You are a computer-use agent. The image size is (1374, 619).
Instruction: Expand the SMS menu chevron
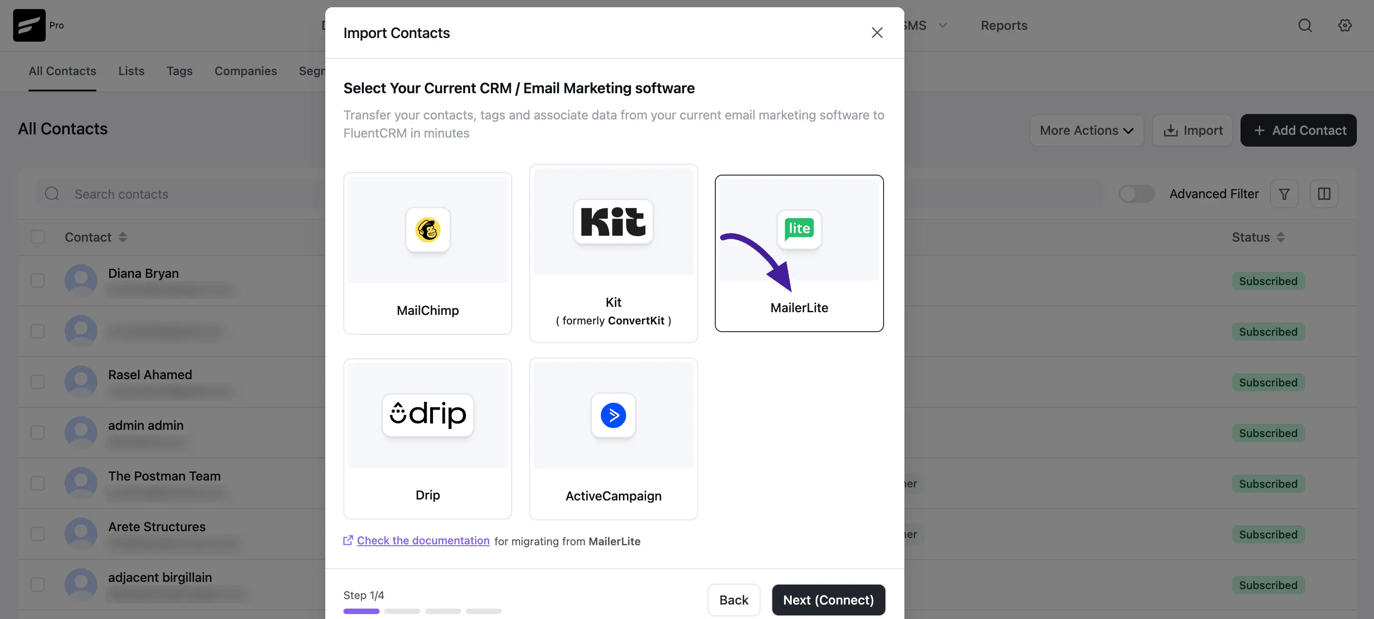[x=942, y=25]
